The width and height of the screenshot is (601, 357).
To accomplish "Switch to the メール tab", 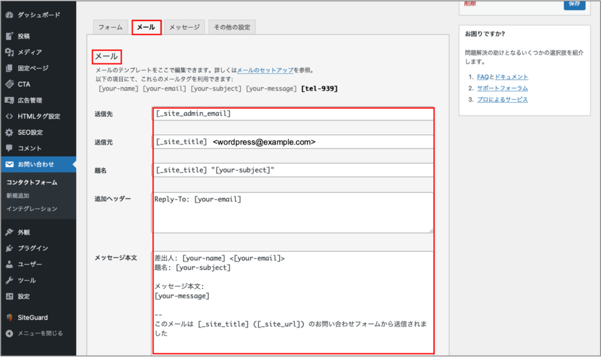I will tap(146, 27).
